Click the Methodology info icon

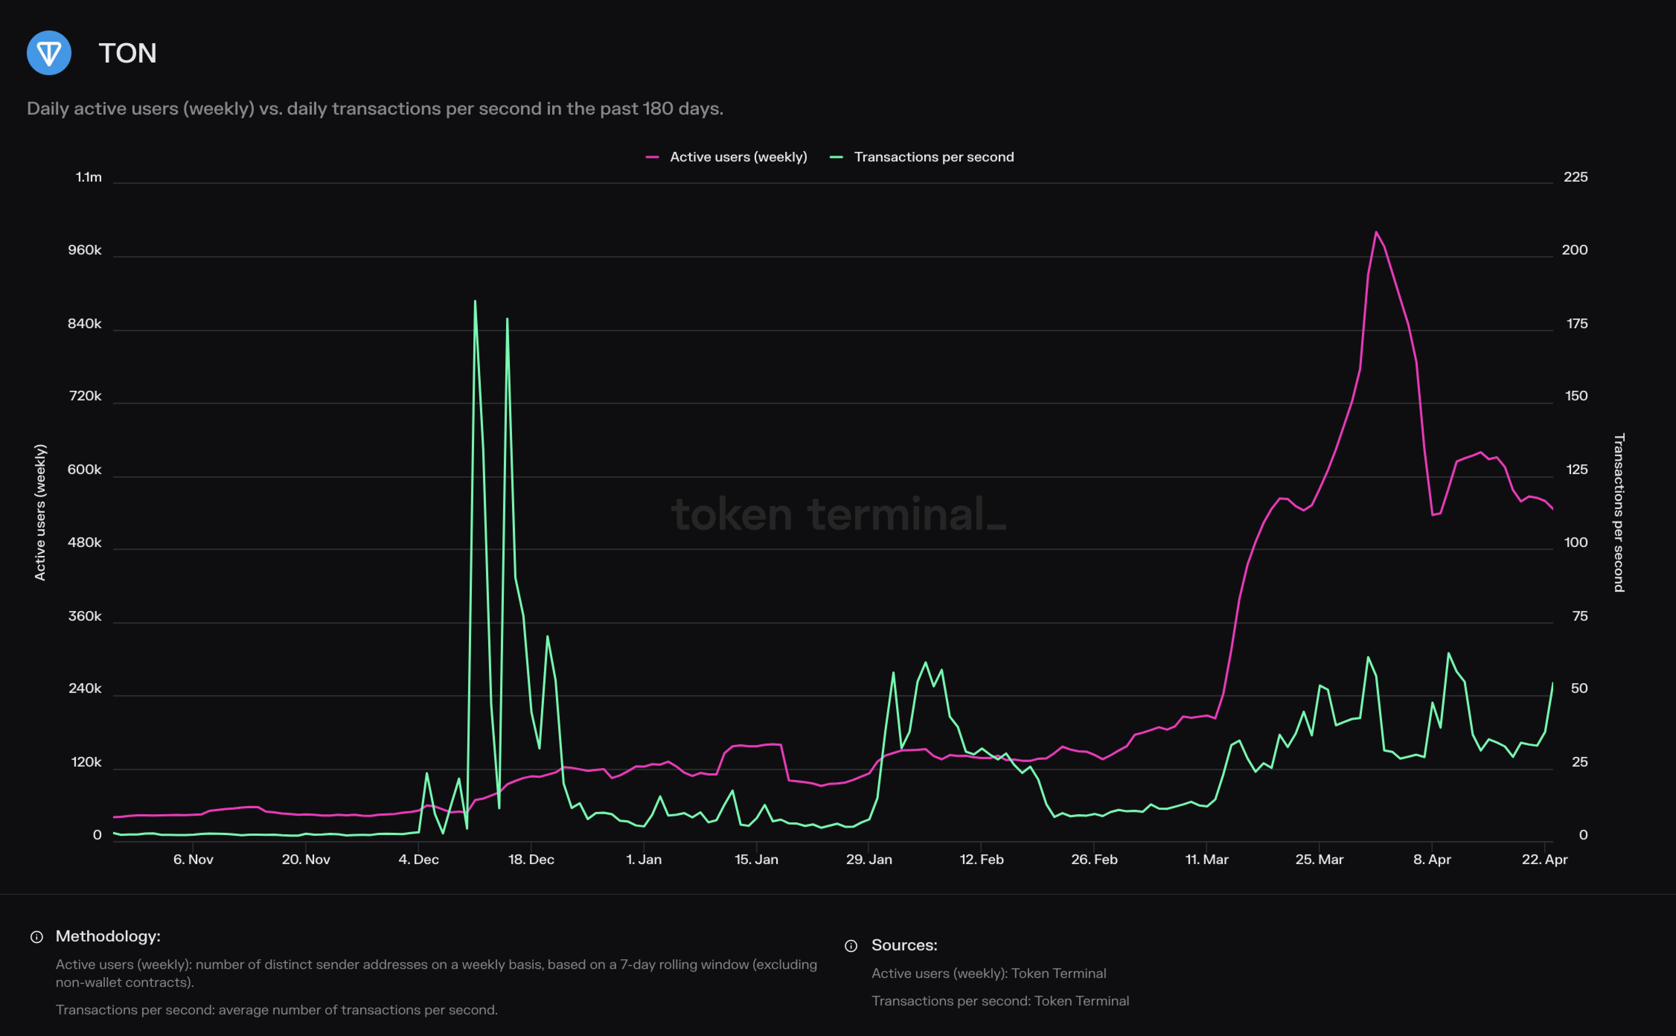click(37, 937)
